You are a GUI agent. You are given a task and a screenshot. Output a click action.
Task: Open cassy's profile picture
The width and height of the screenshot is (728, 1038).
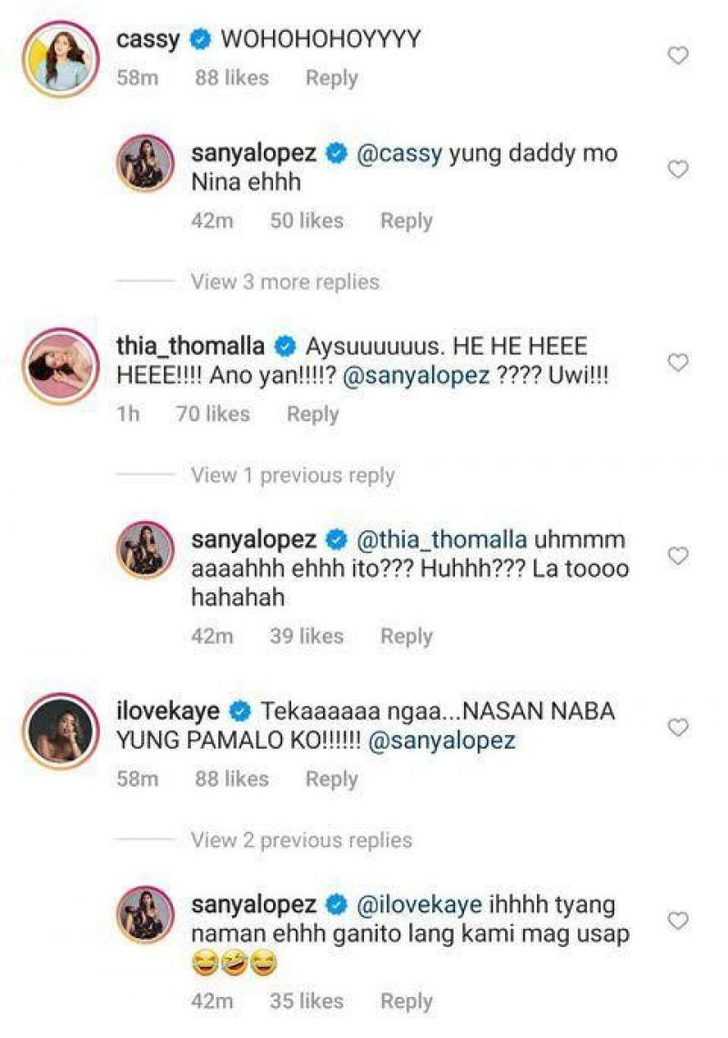(x=62, y=56)
